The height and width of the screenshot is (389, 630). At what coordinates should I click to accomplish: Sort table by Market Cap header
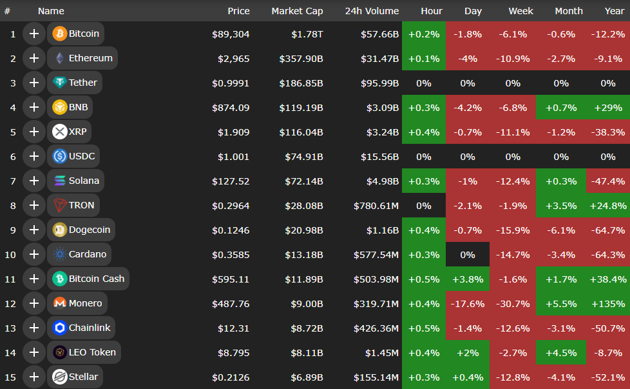click(297, 11)
